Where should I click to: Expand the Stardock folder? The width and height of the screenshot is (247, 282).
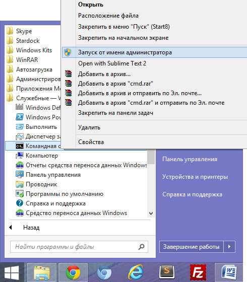23,41
